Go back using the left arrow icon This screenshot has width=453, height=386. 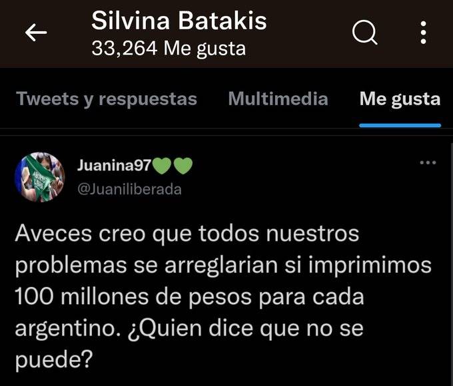(36, 33)
